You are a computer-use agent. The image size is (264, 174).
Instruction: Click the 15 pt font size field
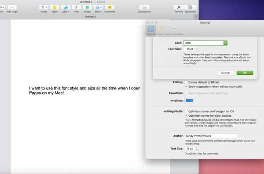pyautogui.click(x=190, y=49)
